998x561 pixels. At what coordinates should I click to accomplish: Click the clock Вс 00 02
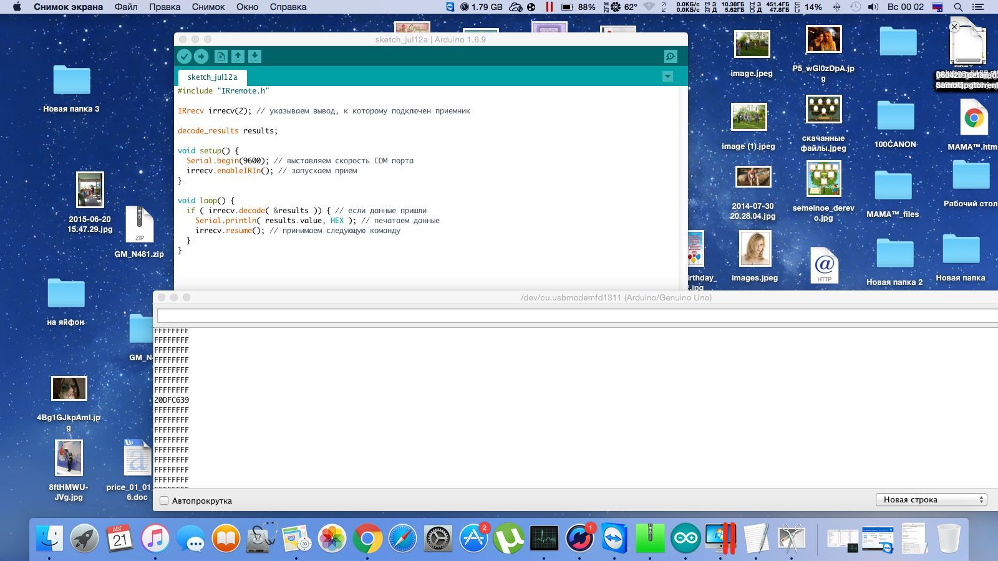905,7
